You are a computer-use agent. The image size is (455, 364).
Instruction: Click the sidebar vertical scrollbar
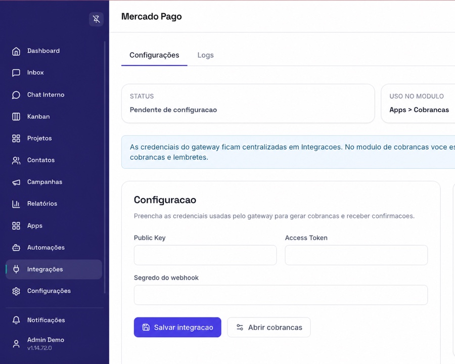point(105,167)
